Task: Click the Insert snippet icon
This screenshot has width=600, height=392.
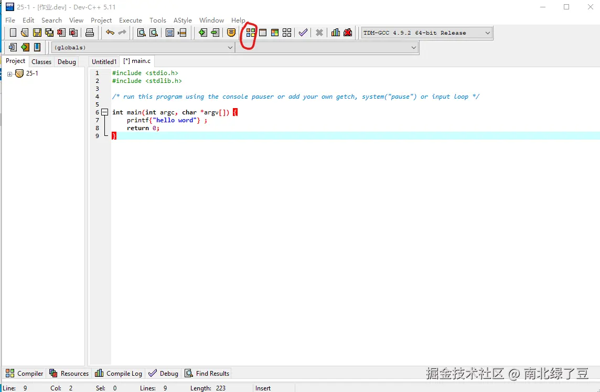Action: pos(13,47)
